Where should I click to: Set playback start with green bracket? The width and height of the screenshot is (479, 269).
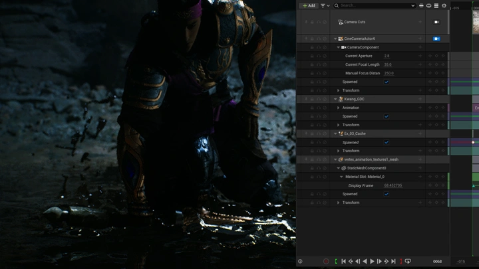click(336, 262)
